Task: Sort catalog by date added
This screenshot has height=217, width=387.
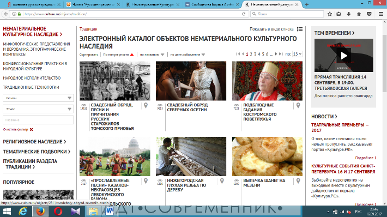Action: 188,55
